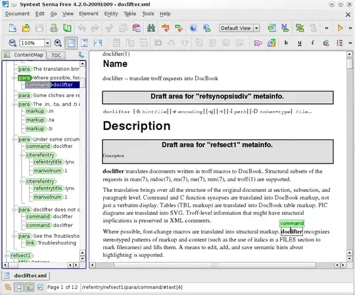Viewport: 355px width, 295px height.
Task: Create a new document with the toolbar icon
Action: 12,28
